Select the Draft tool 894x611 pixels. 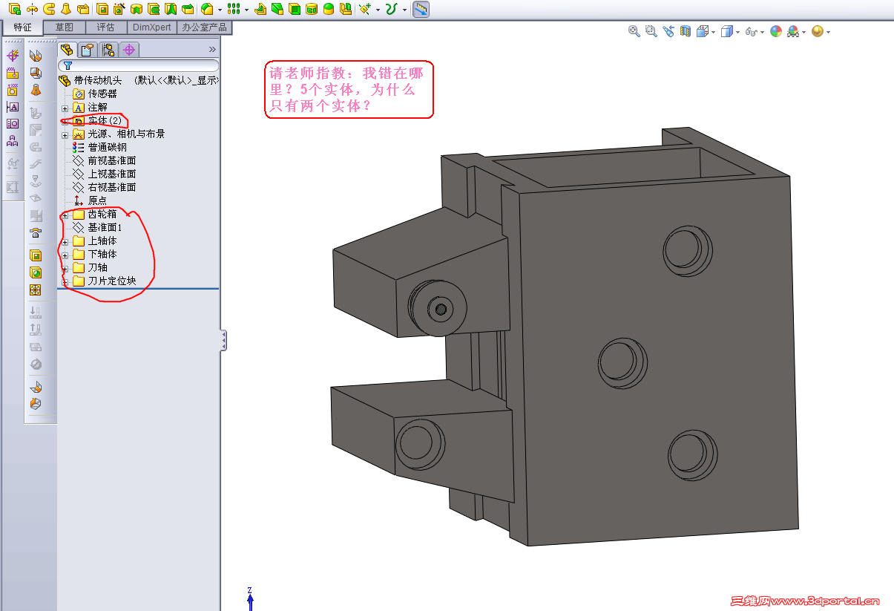click(x=277, y=9)
